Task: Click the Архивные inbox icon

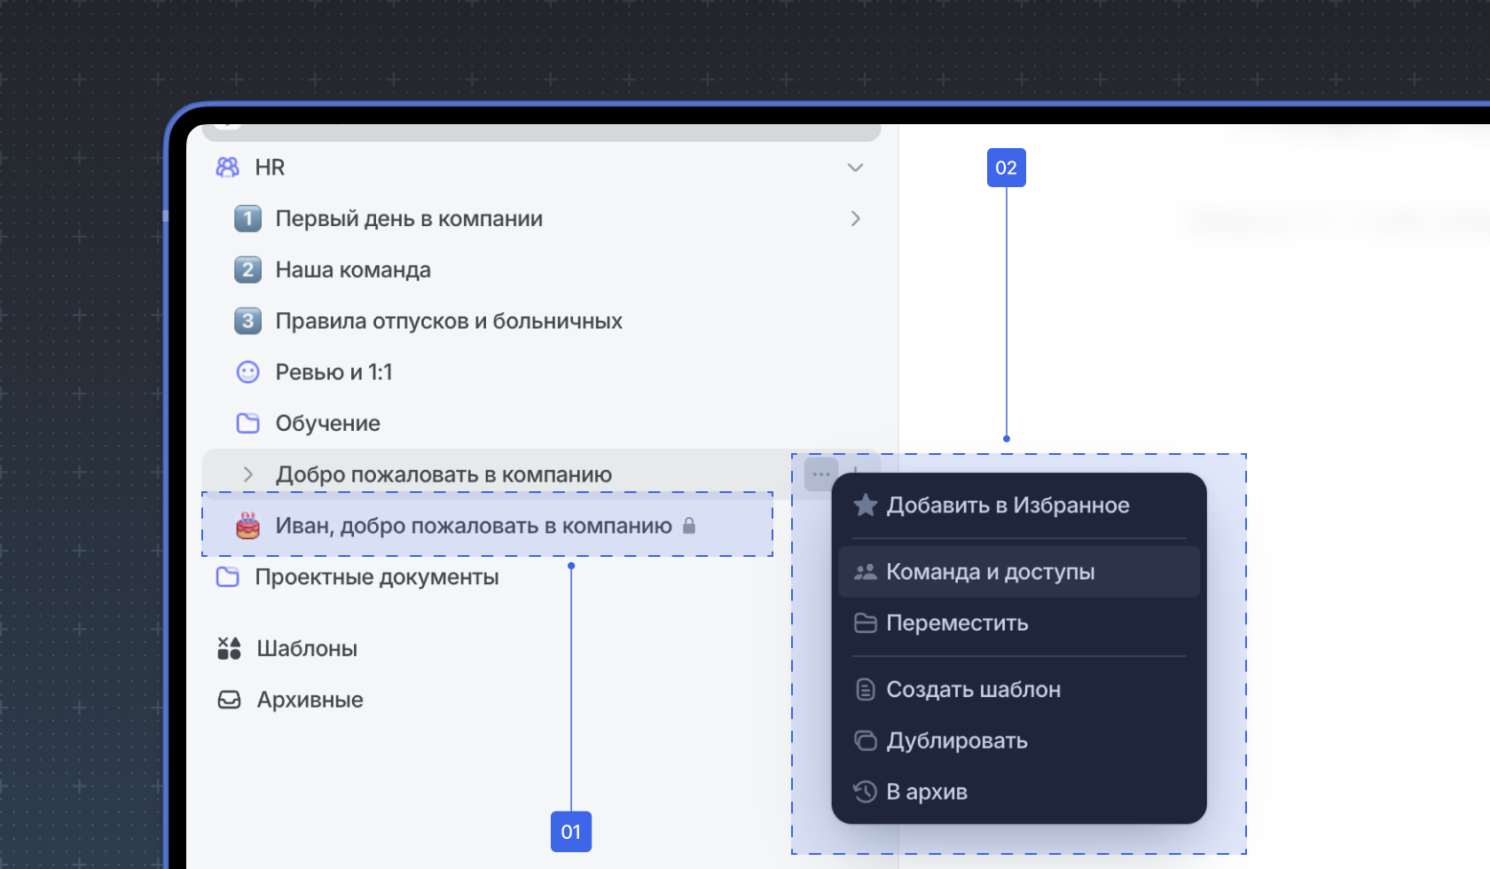Action: point(230,700)
